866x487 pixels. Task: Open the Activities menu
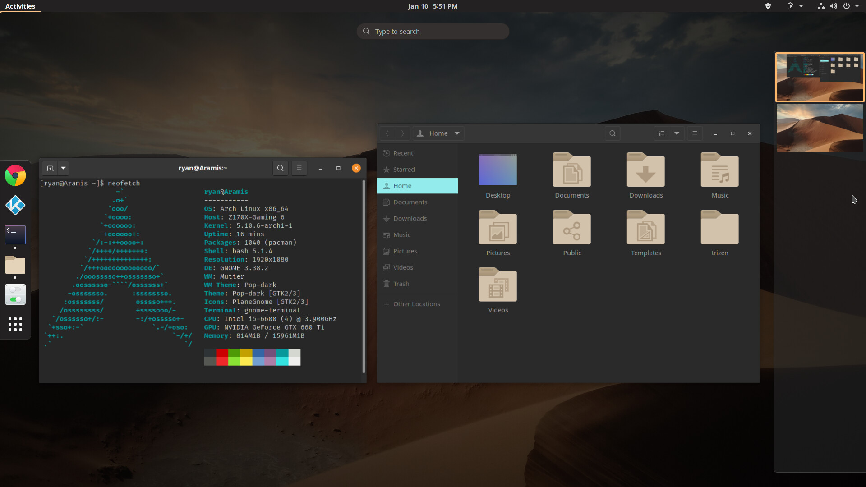[x=20, y=6]
